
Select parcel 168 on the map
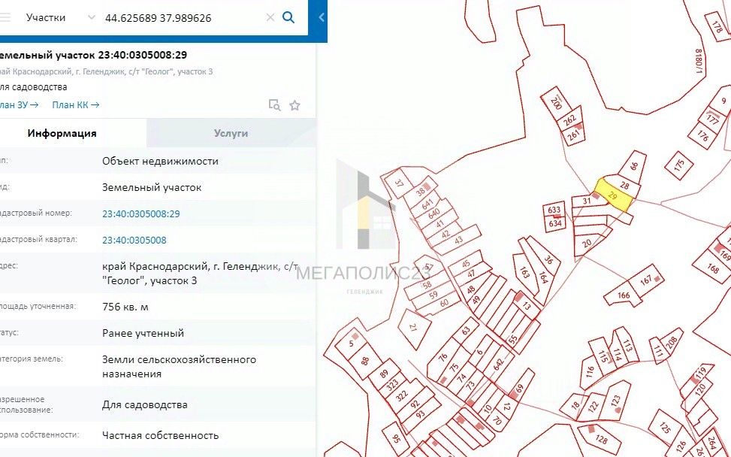(x=713, y=268)
